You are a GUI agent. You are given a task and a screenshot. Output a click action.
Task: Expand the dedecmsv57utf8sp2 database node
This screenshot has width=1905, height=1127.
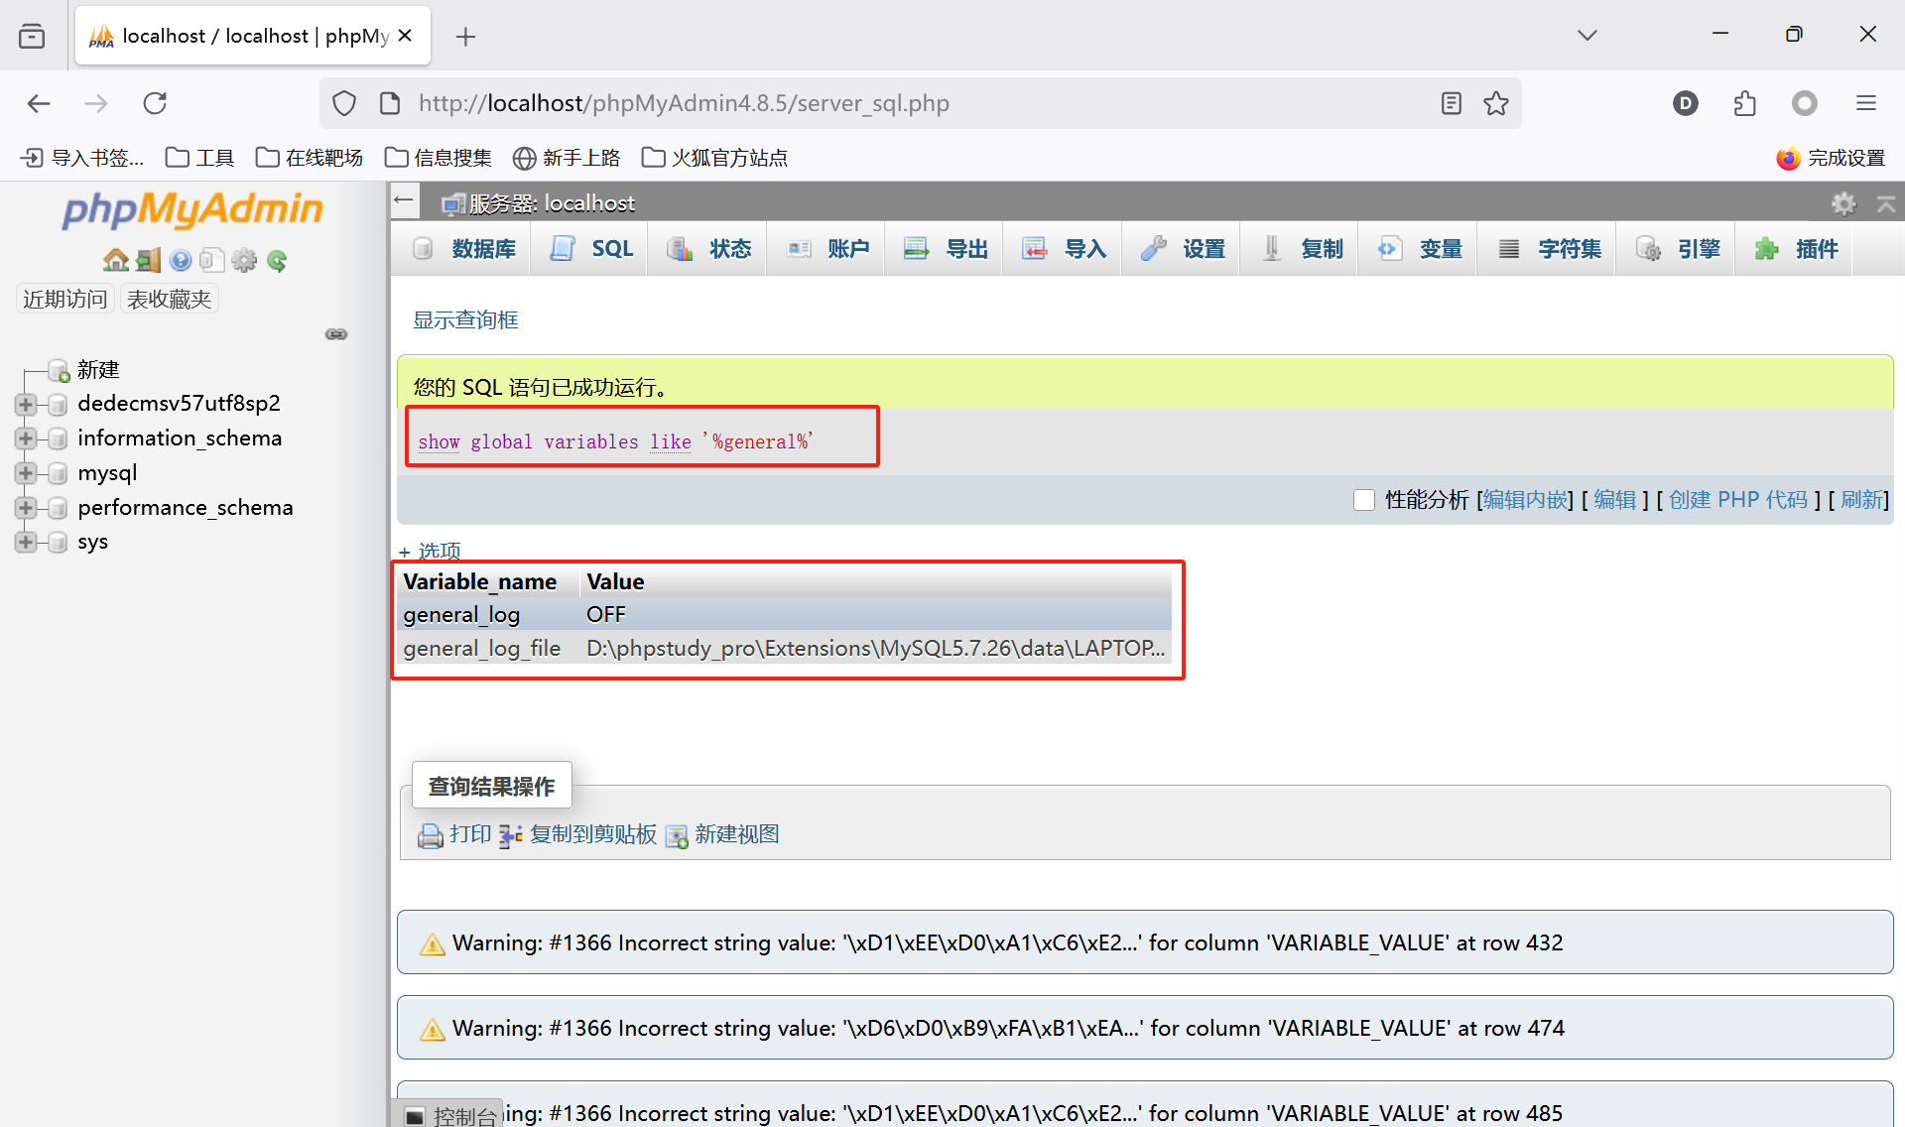point(26,404)
